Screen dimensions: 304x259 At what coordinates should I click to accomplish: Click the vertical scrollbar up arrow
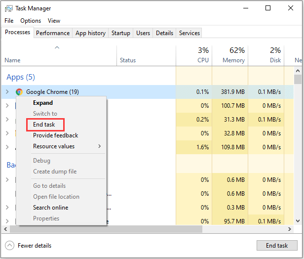coord(298,71)
